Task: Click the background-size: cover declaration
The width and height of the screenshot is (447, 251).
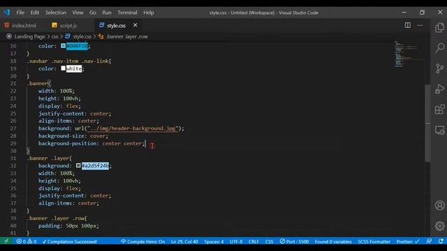Action: (x=73, y=136)
